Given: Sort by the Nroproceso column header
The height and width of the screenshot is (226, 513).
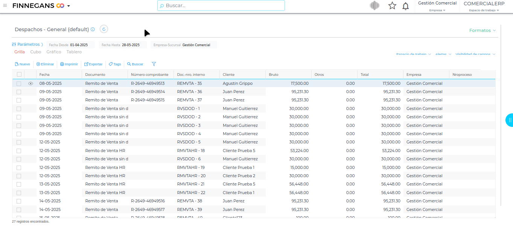Looking at the screenshot, I should pyautogui.click(x=472, y=74).
